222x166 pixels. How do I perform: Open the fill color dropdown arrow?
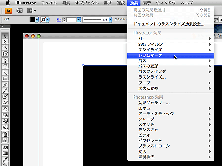[x=37, y=20]
